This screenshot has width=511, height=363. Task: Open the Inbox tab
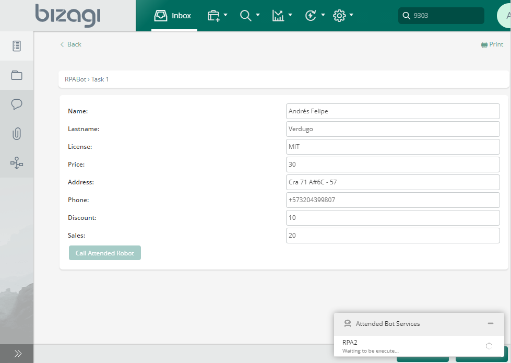[174, 16]
